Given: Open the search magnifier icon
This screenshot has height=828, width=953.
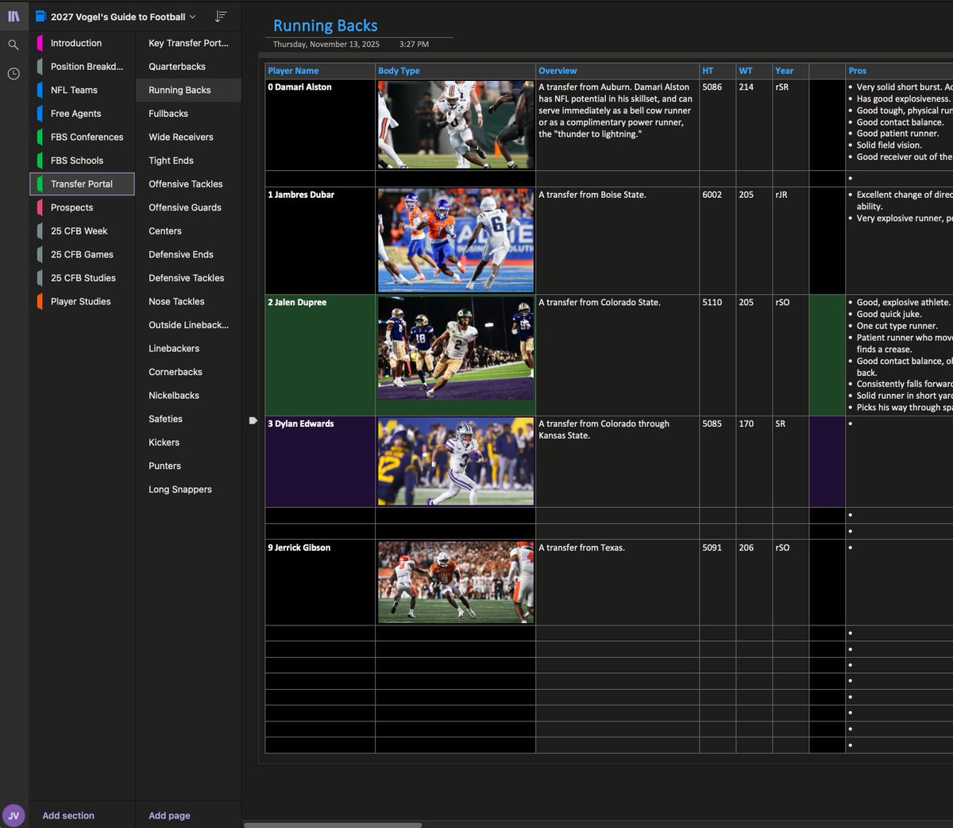Looking at the screenshot, I should (14, 44).
